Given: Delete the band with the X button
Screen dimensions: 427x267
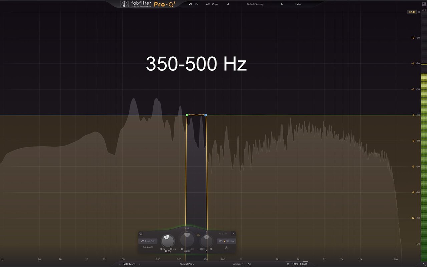Looking at the screenshot, I should point(234,234).
